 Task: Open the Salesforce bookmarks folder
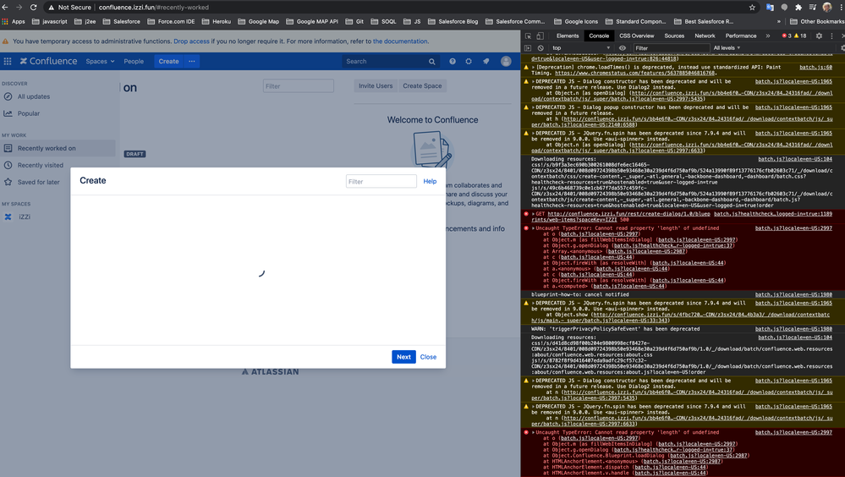tap(122, 21)
